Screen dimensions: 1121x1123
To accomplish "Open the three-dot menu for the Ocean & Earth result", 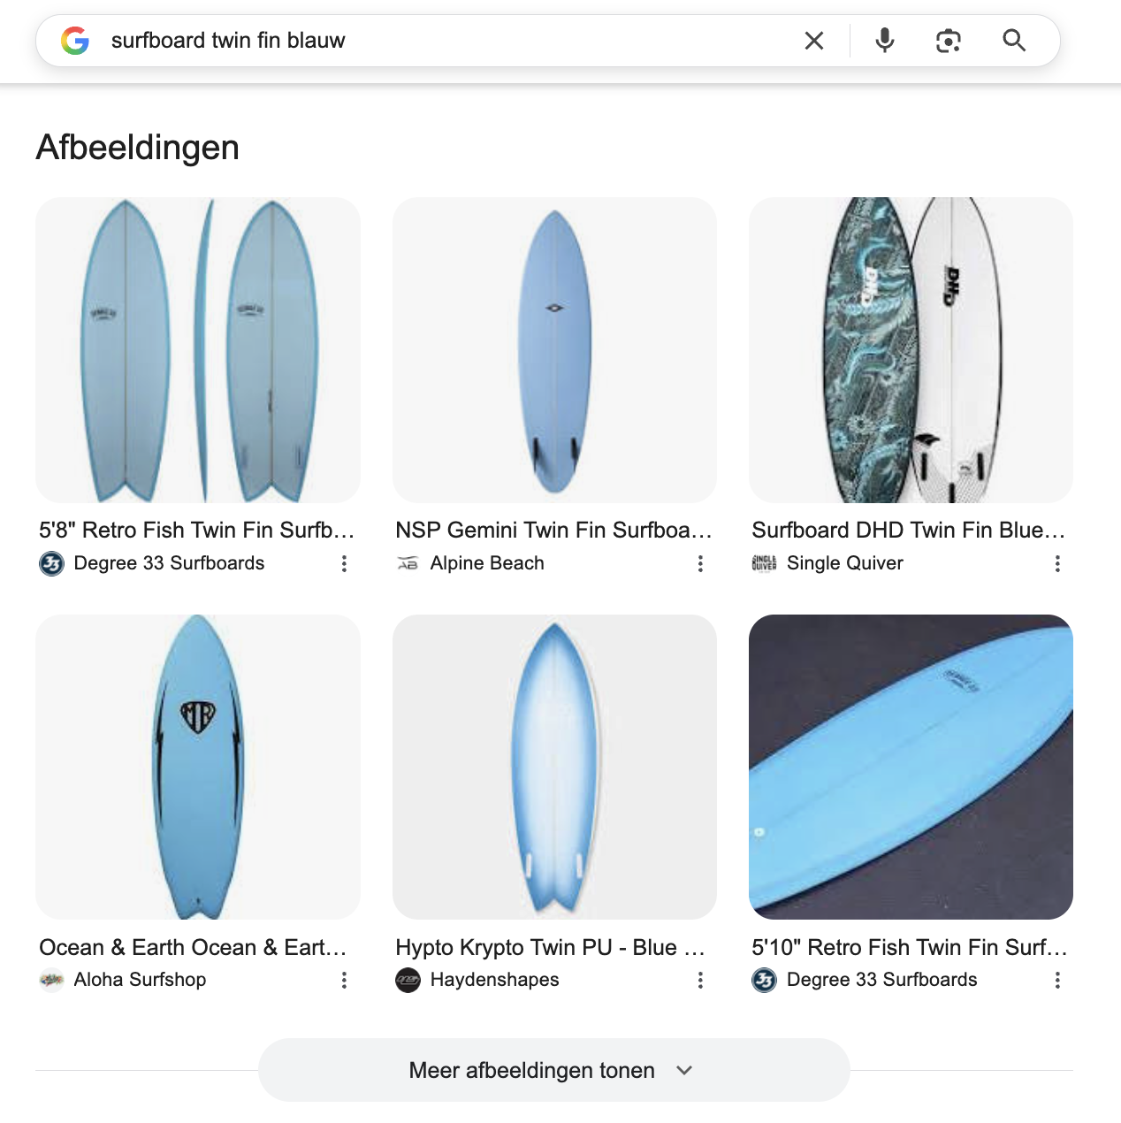I will [343, 981].
